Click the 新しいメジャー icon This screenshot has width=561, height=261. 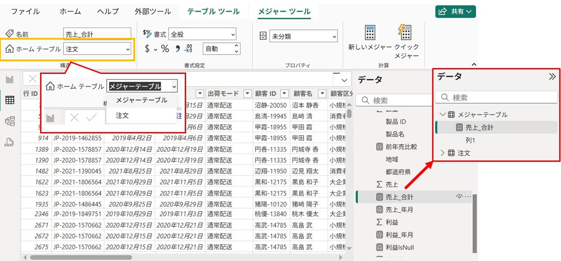370,32
